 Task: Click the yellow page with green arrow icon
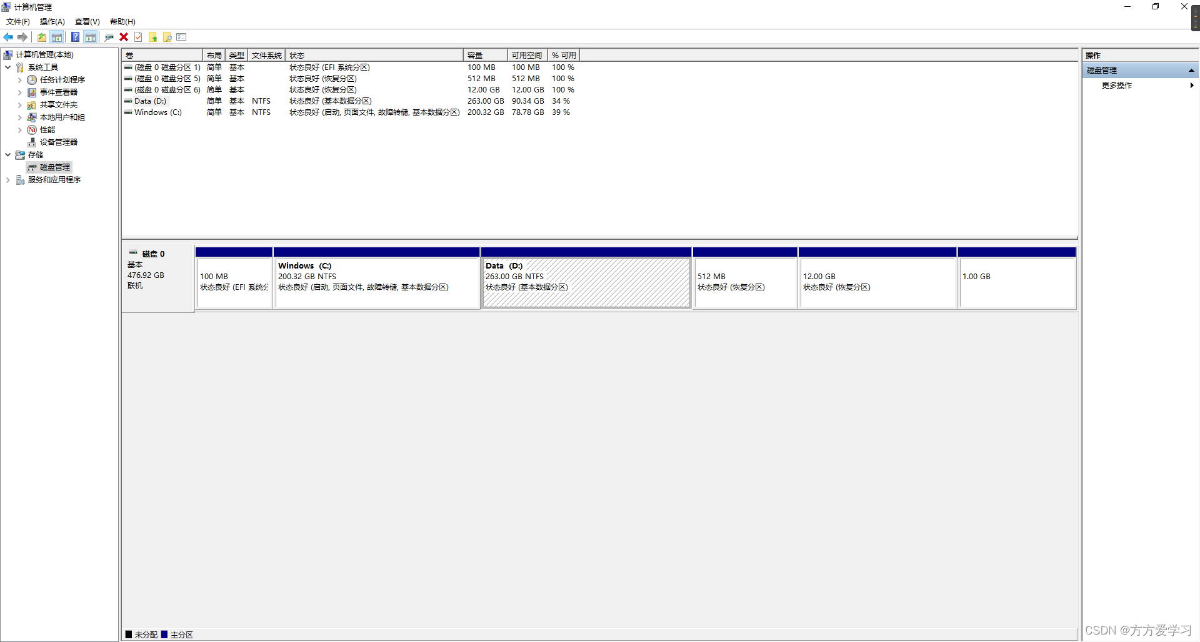[152, 37]
